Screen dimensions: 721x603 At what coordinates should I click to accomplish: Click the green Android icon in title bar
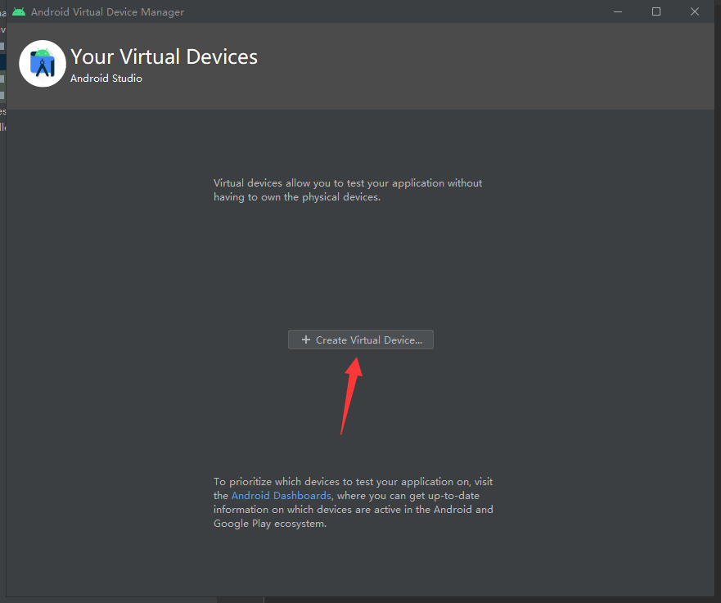pos(19,12)
